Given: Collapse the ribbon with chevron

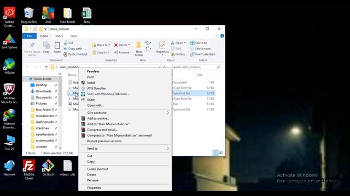Looking at the screenshot, I should pyautogui.click(x=217, y=36).
